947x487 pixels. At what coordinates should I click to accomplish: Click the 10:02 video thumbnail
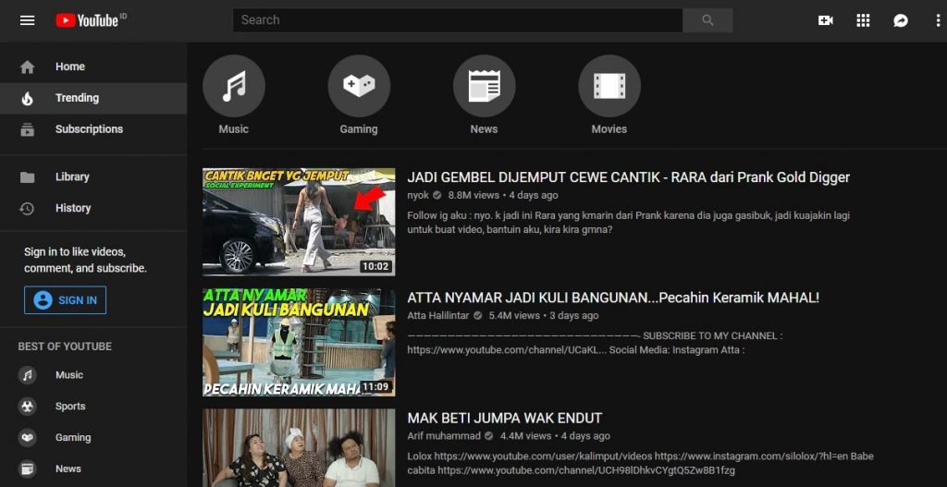pyautogui.click(x=299, y=222)
